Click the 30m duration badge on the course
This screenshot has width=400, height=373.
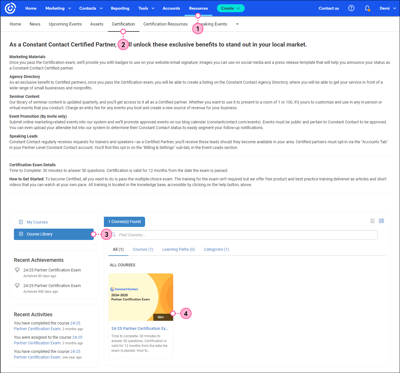[x=161, y=317]
